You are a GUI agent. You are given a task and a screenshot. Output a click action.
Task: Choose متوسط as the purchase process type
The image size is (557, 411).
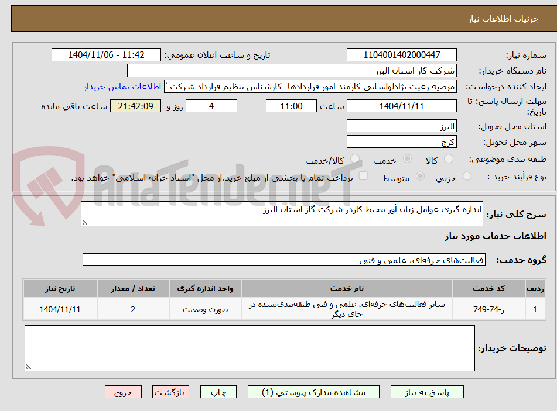[419, 176]
